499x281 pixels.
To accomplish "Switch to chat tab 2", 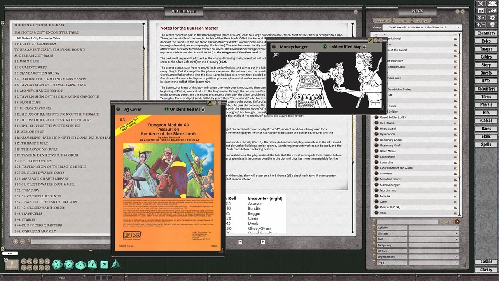I will (x=42, y=276).
